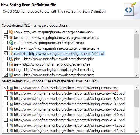Screen dimensions: 140x135
Task: Click the namespace list scrollbar thumb
Action: click(136, 46)
